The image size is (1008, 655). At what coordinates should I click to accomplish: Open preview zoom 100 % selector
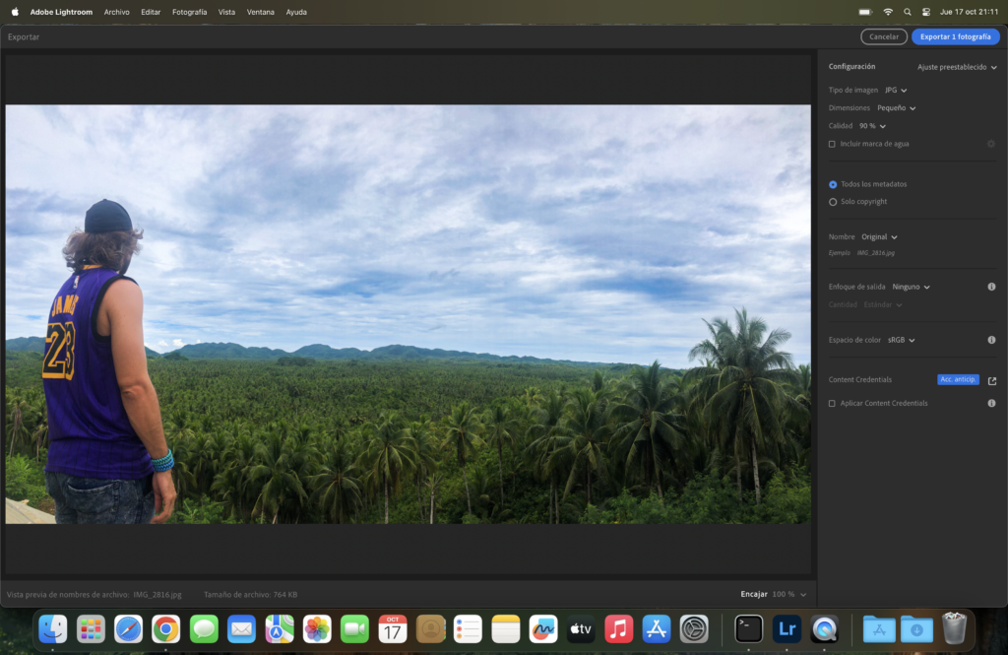coord(788,594)
